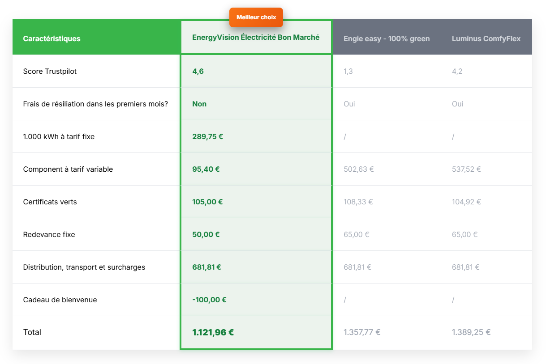
Task: Click the "Total" row label
Action: (32, 332)
